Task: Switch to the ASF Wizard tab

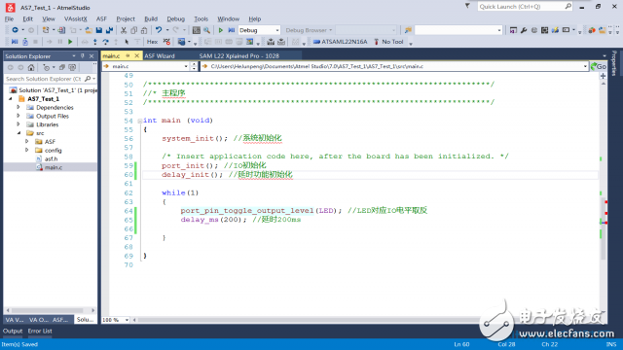Action: point(160,56)
